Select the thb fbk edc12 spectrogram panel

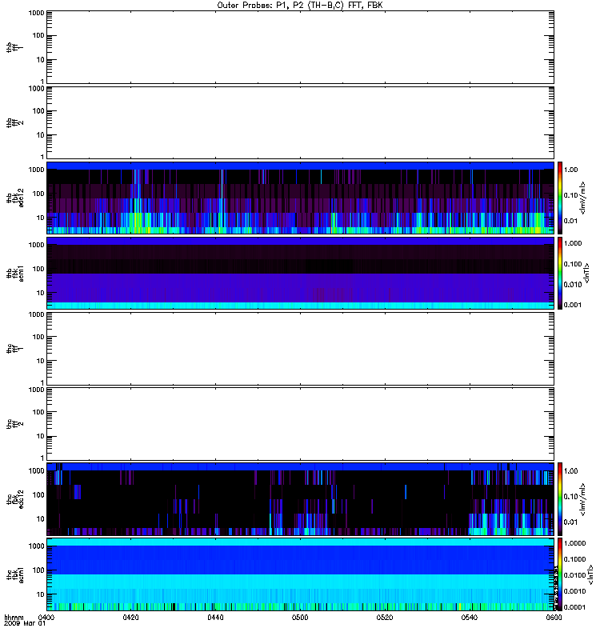click(300, 198)
